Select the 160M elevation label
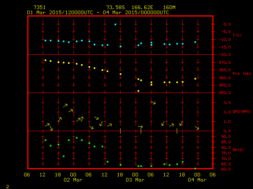The height and width of the screenshot is (189, 253). [x=169, y=7]
